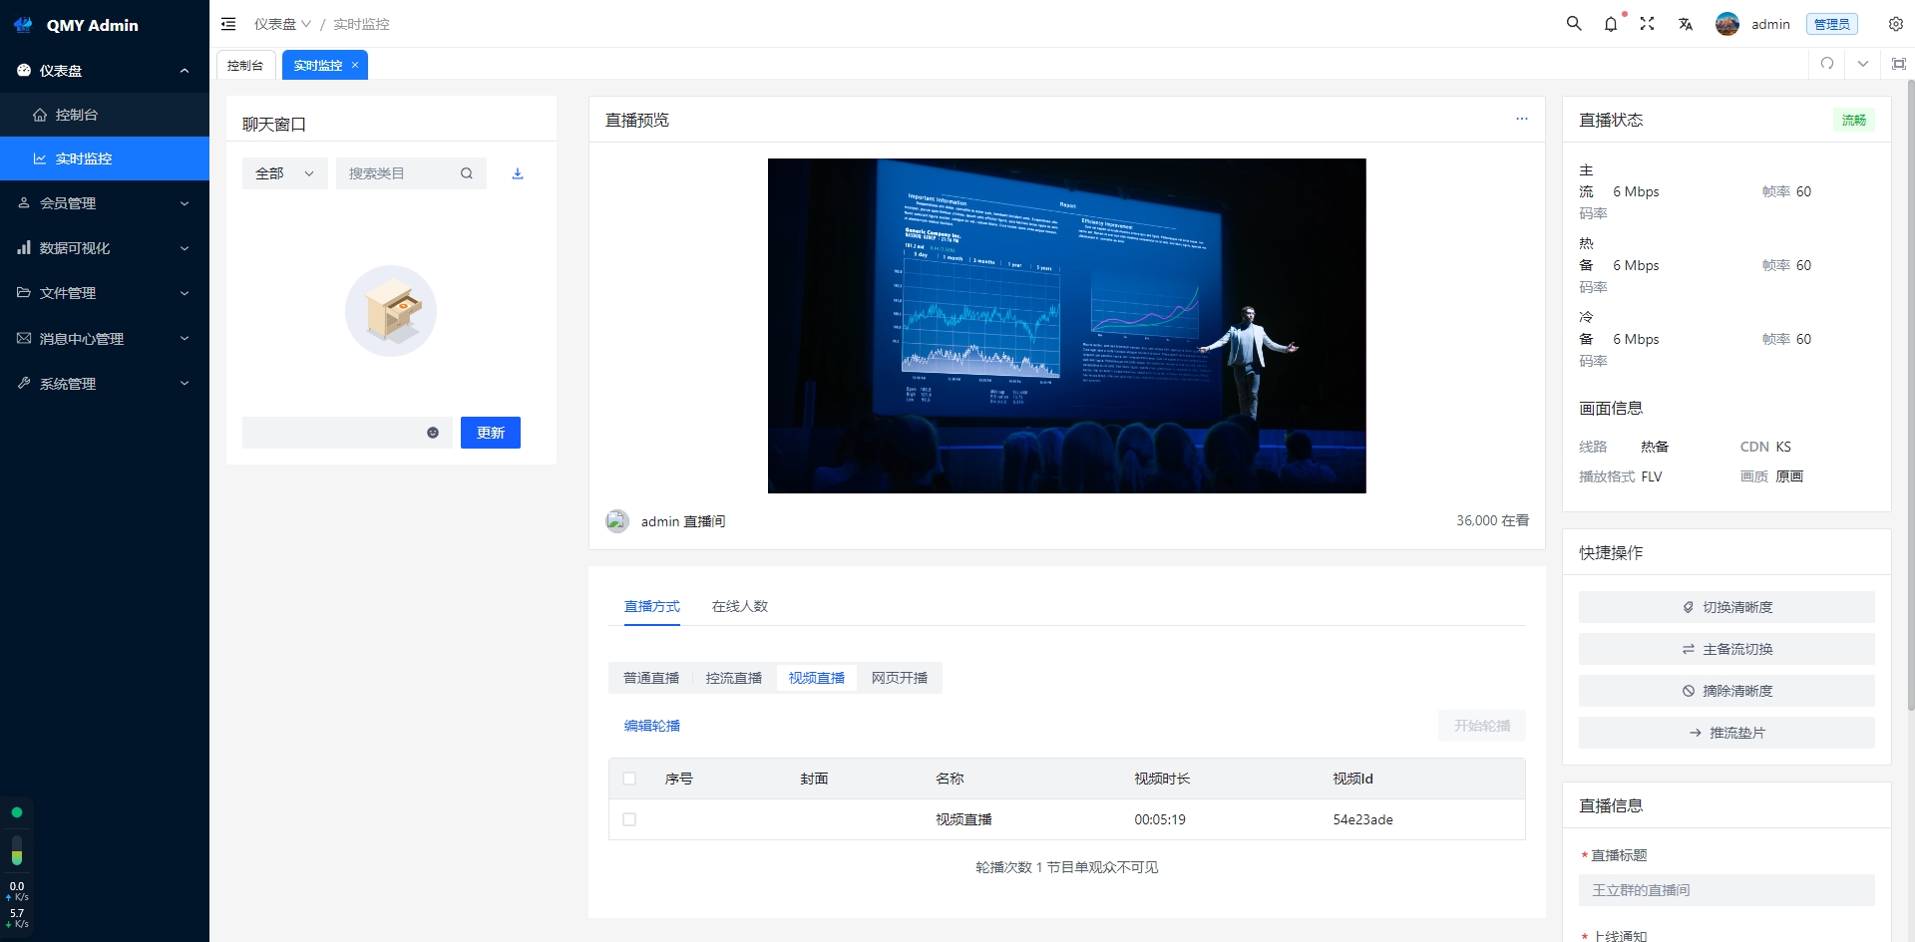Collapse the sidebar menu toggle icon
Viewport: 1915px width, 942px height.
click(228, 24)
